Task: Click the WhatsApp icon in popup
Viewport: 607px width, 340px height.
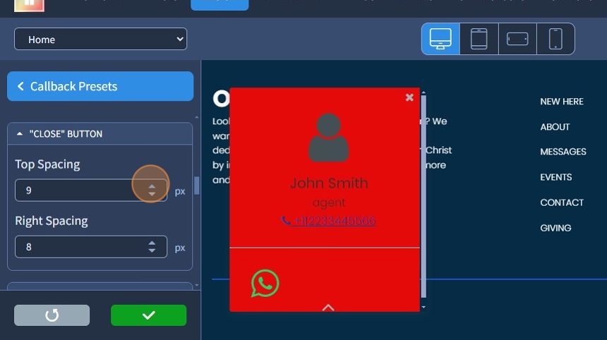Action: click(265, 284)
